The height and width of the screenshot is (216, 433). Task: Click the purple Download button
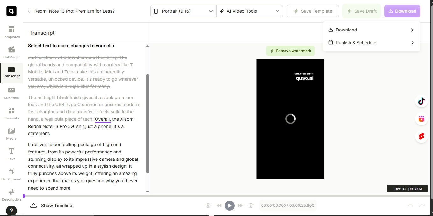(402, 11)
